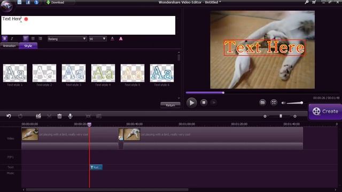Select the first cat video clip thumbnail
Image resolution: width=342 pixels, height=192 pixels.
pos(30,134)
